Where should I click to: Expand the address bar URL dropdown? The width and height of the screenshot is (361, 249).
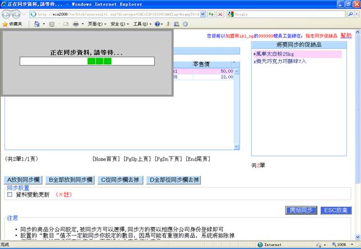pyautogui.click(x=203, y=14)
